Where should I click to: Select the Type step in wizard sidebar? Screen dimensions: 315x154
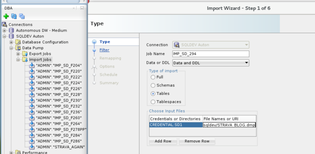105,42
